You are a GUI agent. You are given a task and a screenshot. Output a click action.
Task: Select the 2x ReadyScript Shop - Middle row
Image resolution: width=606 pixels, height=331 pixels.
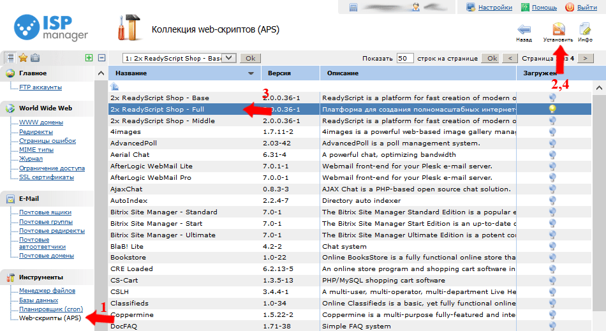coord(350,121)
